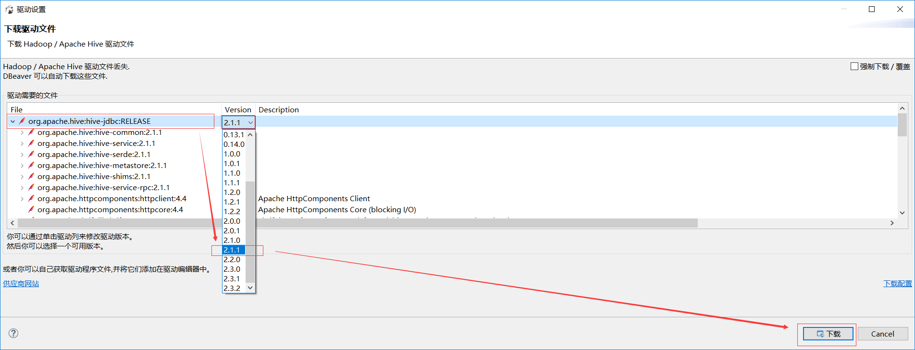The width and height of the screenshot is (915, 350).
Task: Expand the hive-common:2.1.1 node
Action: tap(22, 133)
